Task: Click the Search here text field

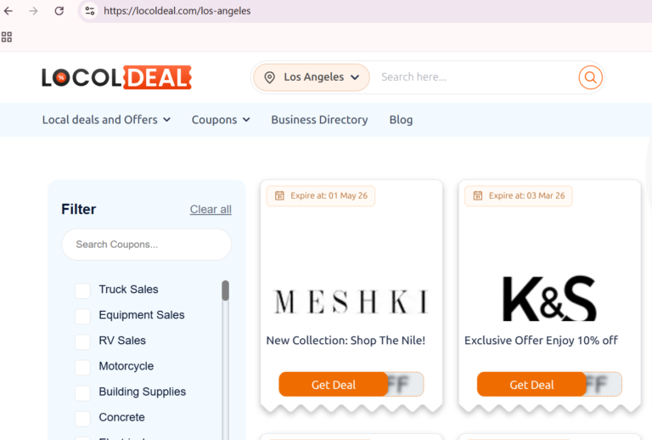Action: coord(474,77)
